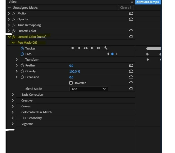Toggle the Lumetri Color (mask) fx button
175x153 pixels.
14,37
